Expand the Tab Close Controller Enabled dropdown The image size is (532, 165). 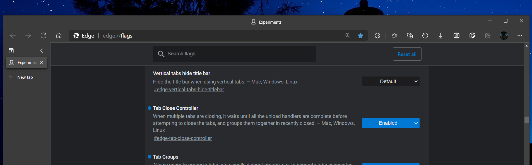coord(391,123)
